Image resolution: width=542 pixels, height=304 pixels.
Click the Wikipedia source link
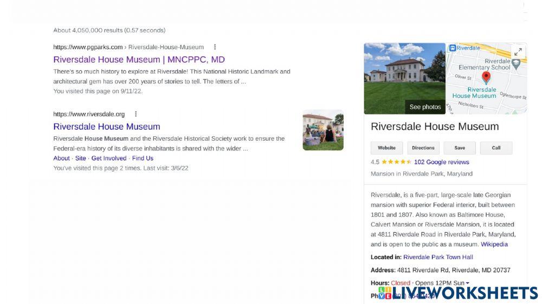pyautogui.click(x=494, y=244)
